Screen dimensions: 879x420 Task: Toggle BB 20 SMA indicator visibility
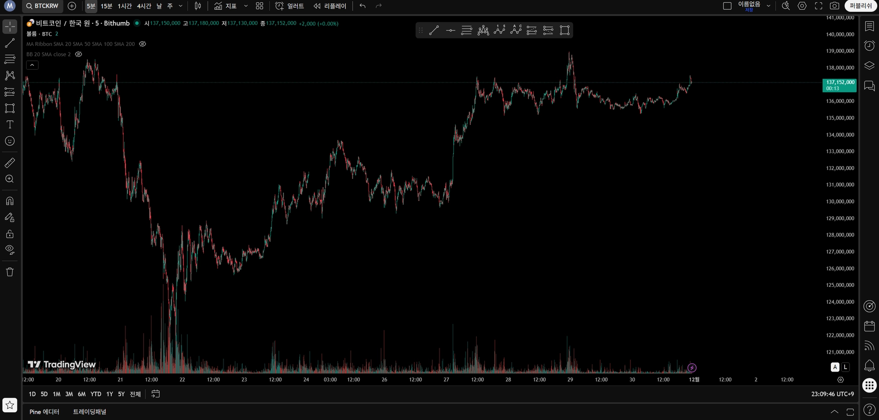coord(78,54)
